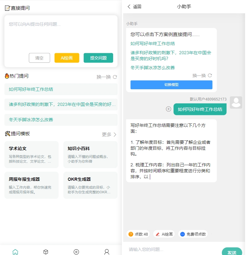Screen dimensions: 246x255
Task: Open the 知识小百科 template card
Action: coord(90,154)
